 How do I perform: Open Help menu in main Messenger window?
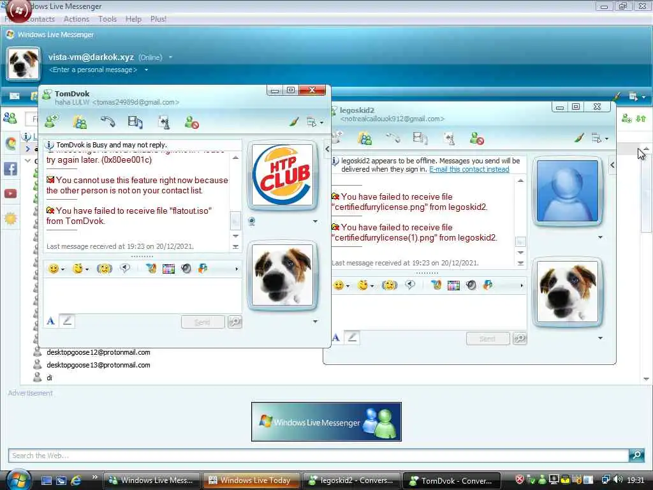pos(134,19)
